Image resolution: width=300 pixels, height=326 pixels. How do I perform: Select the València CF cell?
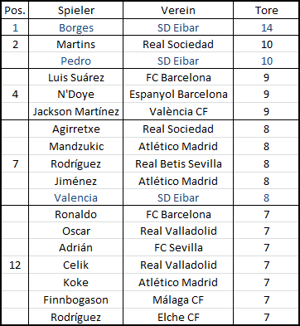(178, 111)
